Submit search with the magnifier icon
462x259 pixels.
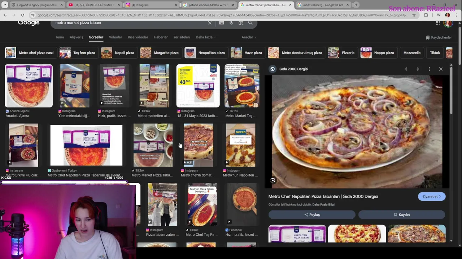click(250, 23)
